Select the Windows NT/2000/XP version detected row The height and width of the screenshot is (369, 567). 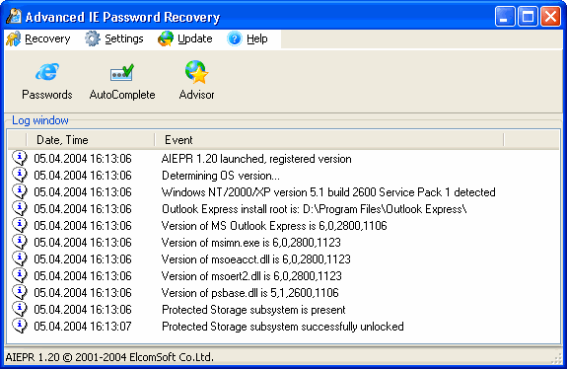coord(284,192)
